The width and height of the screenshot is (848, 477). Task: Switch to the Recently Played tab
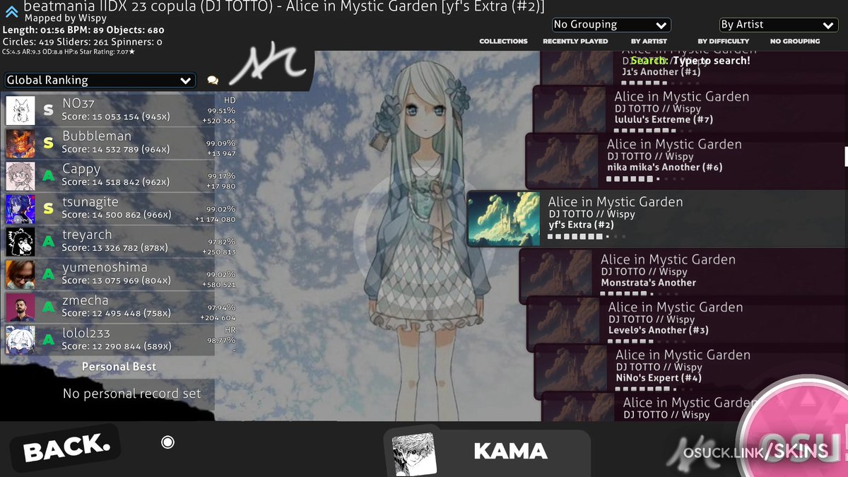pyautogui.click(x=575, y=42)
